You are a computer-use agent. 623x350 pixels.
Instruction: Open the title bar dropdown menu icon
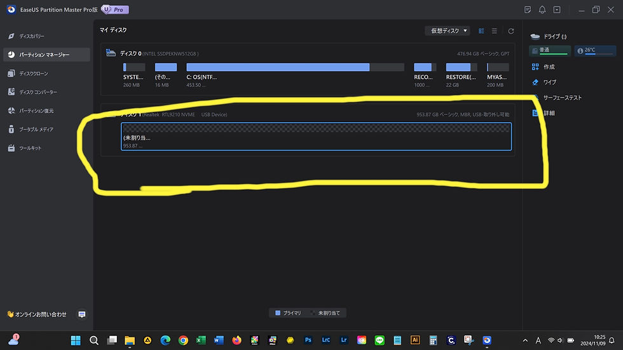point(557,10)
